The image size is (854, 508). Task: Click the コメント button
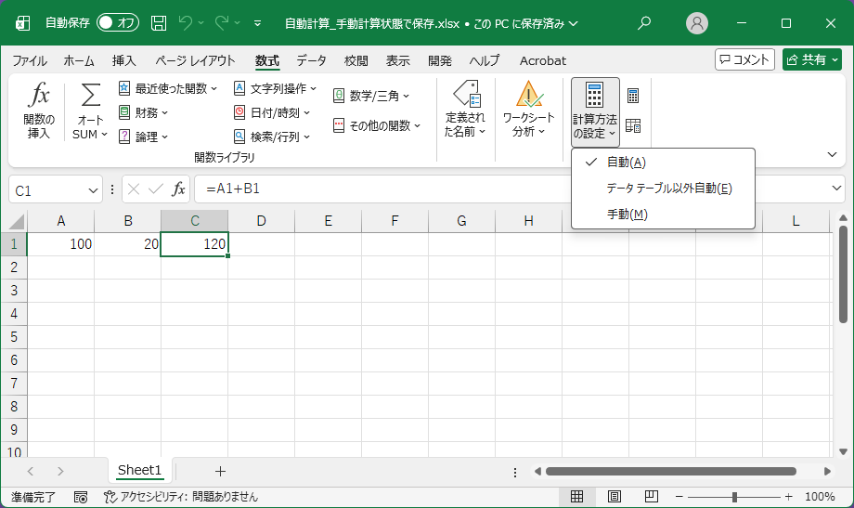(744, 59)
